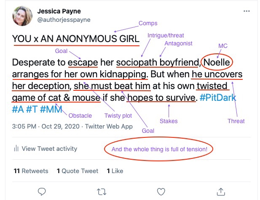This screenshot has height=200, width=260.
Task: View the 1 Like list
Action: 115,171
